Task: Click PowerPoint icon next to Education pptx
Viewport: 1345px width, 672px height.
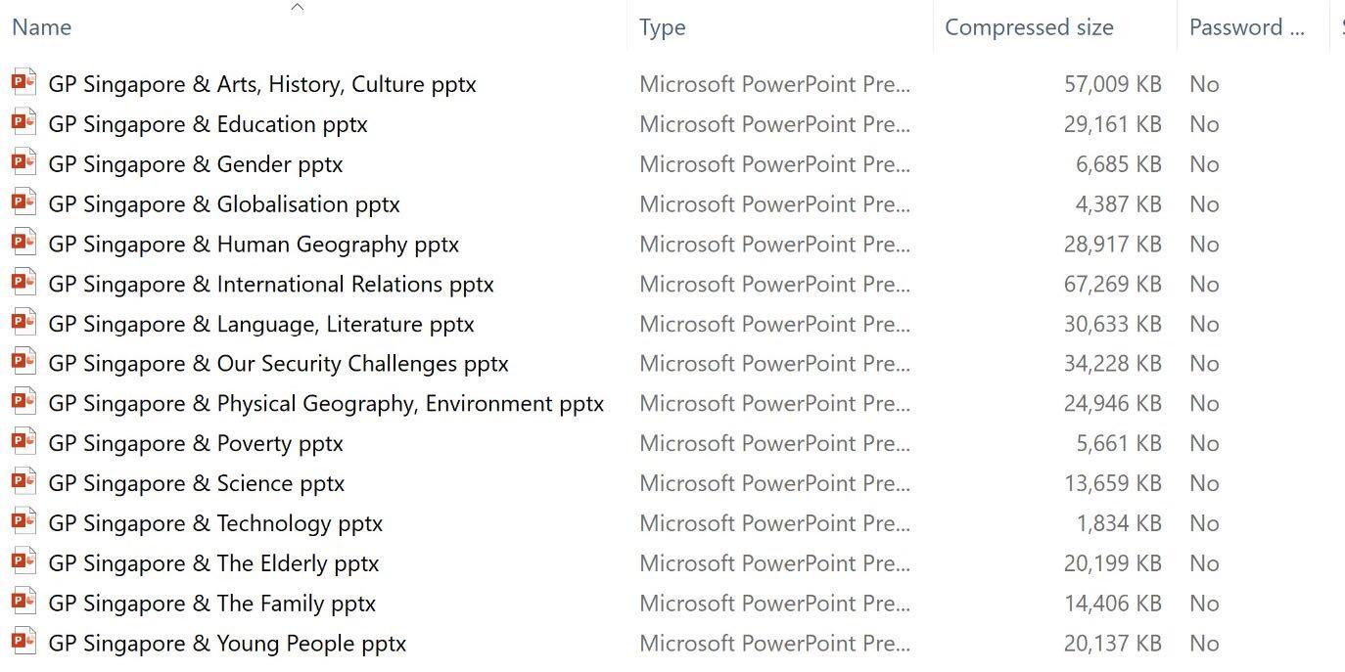Action: [23, 122]
